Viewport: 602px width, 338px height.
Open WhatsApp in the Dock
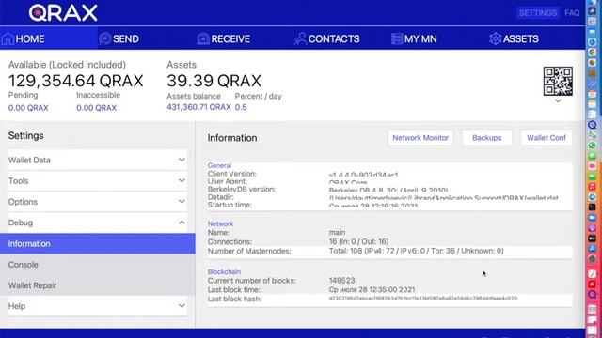click(x=592, y=145)
